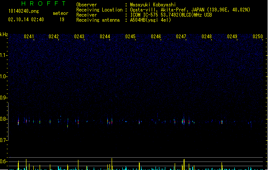Click the 0242 time marker

[54, 37]
